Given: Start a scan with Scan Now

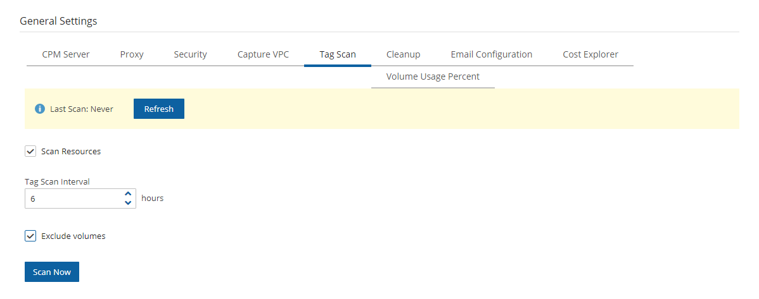Looking at the screenshot, I should [52, 272].
